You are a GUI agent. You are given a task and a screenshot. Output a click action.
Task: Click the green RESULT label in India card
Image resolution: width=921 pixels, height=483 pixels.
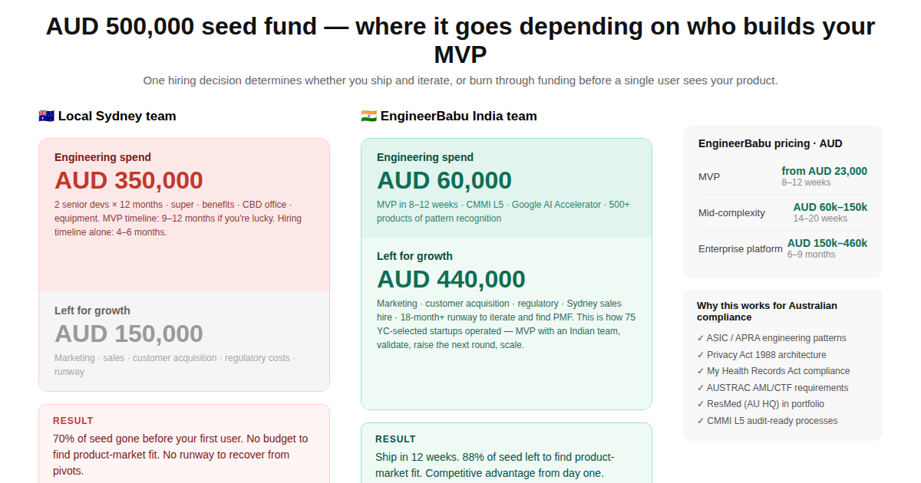395,439
